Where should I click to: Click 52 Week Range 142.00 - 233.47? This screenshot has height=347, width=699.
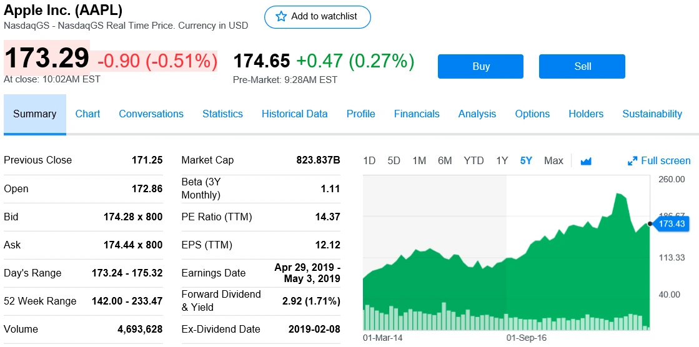tap(127, 301)
